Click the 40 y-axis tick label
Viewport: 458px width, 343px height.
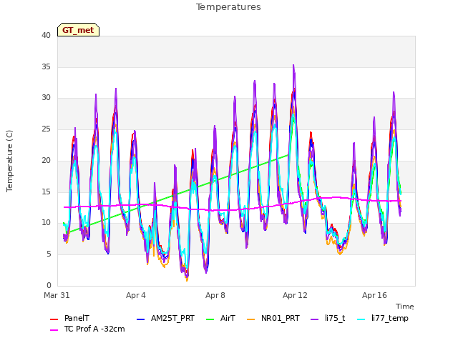coord(46,36)
